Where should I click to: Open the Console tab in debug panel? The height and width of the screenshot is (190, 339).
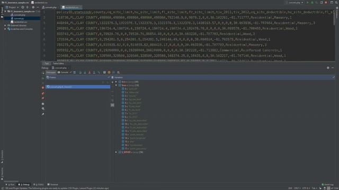[63, 72]
